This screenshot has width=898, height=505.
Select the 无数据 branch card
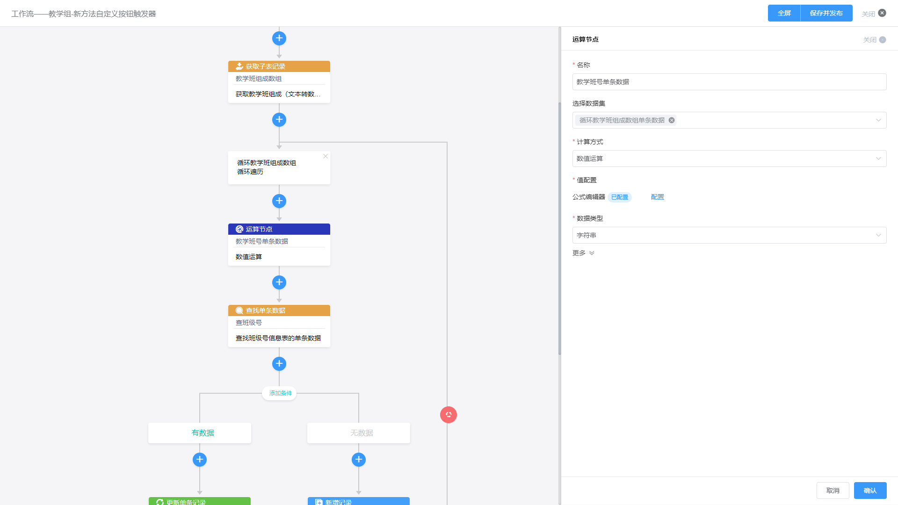[359, 433]
